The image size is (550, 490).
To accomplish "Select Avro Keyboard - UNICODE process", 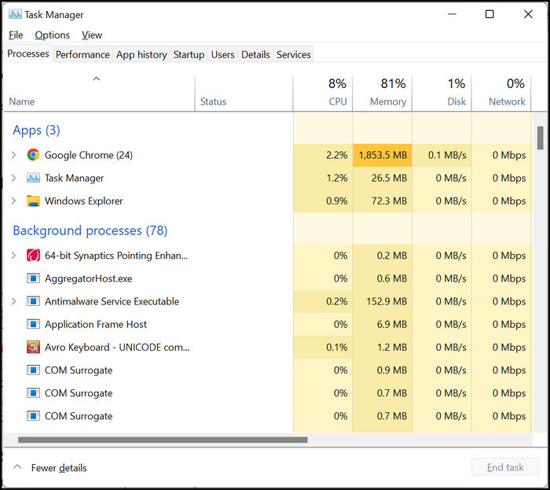I will [x=117, y=348].
